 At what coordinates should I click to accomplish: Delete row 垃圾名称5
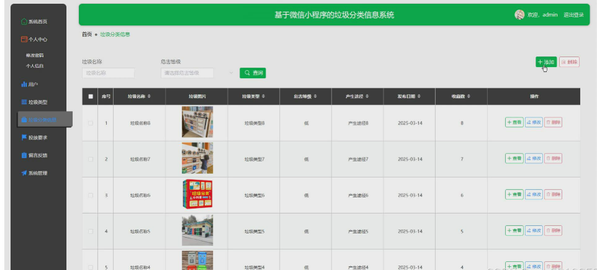pyautogui.click(x=553, y=230)
